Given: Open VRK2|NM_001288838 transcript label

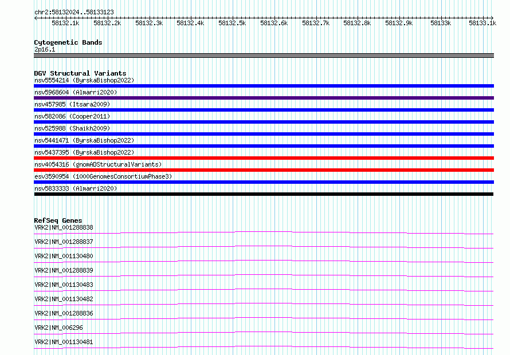Looking at the screenshot, I should pyautogui.click(x=64, y=227).
